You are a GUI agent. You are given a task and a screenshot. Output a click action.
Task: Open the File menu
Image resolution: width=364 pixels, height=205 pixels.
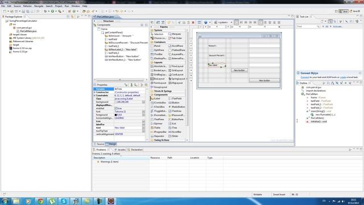(3, 6)
